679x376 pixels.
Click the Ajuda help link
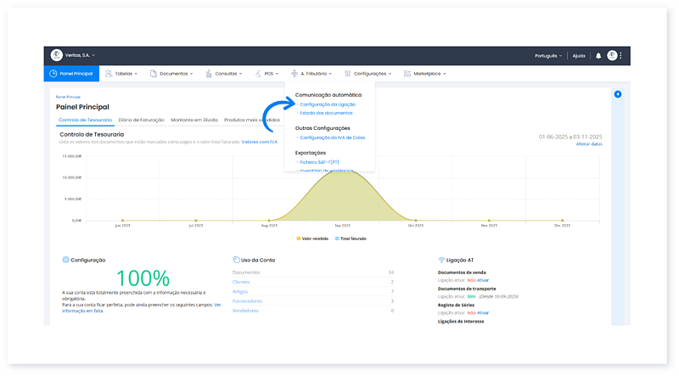point(579,55)
